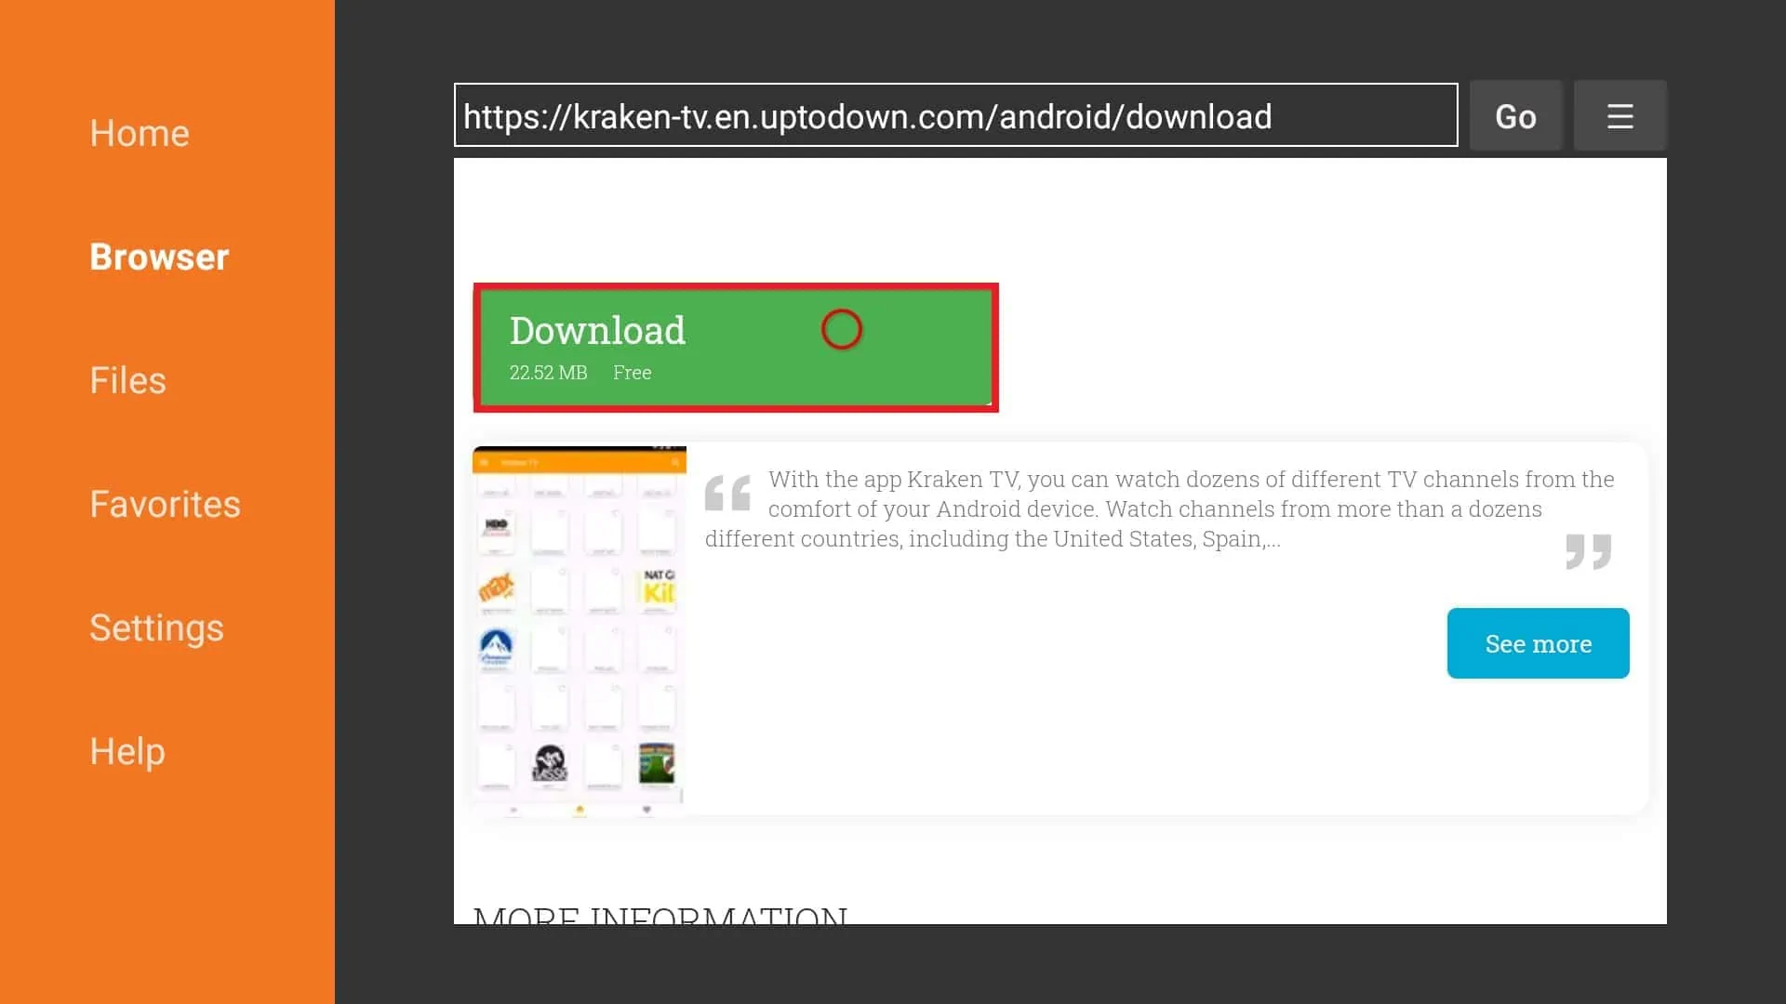Screen dimensions: 1786x1004
Task: Go to Favorites in sidebar
Action: [x=165, y=504]
